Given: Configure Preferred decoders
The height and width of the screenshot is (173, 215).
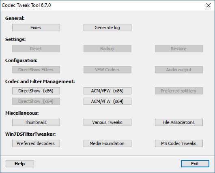Looking at the screenshot, I should pos(36,143).
